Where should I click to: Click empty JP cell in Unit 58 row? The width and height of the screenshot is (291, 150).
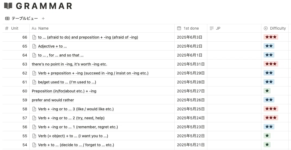coord(234,109)
